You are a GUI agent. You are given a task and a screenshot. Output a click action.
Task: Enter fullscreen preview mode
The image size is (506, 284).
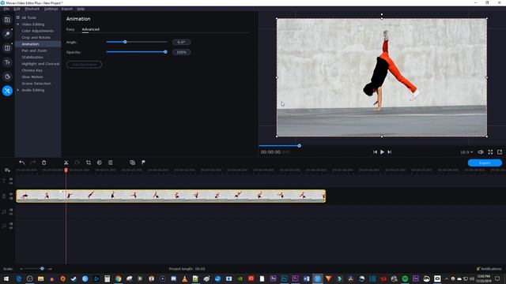[490, 152]
